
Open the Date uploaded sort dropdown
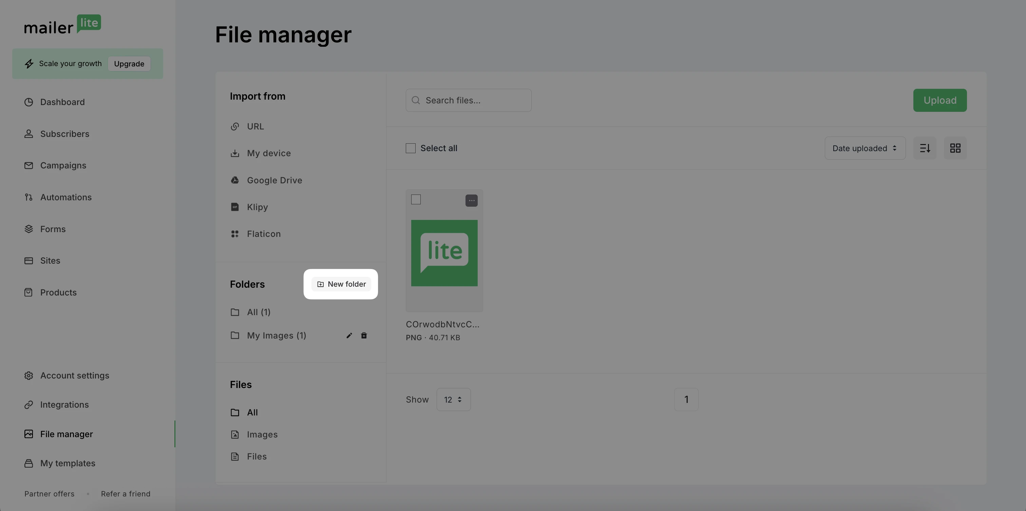coord(865,148)
